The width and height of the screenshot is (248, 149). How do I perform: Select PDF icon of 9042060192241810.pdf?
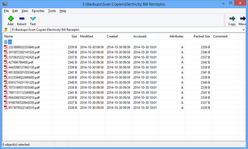point(6,97)
